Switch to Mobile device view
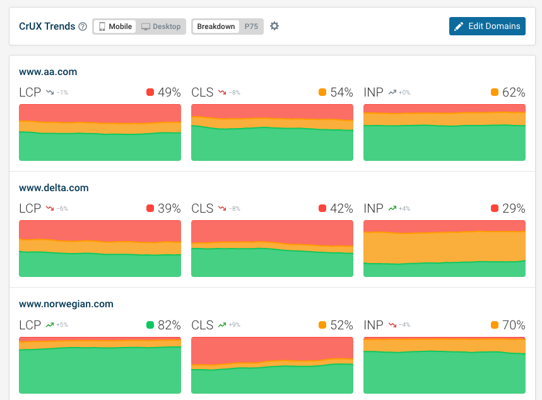The width and height of the screenshot is (542, 400). [x=115, y=26]
